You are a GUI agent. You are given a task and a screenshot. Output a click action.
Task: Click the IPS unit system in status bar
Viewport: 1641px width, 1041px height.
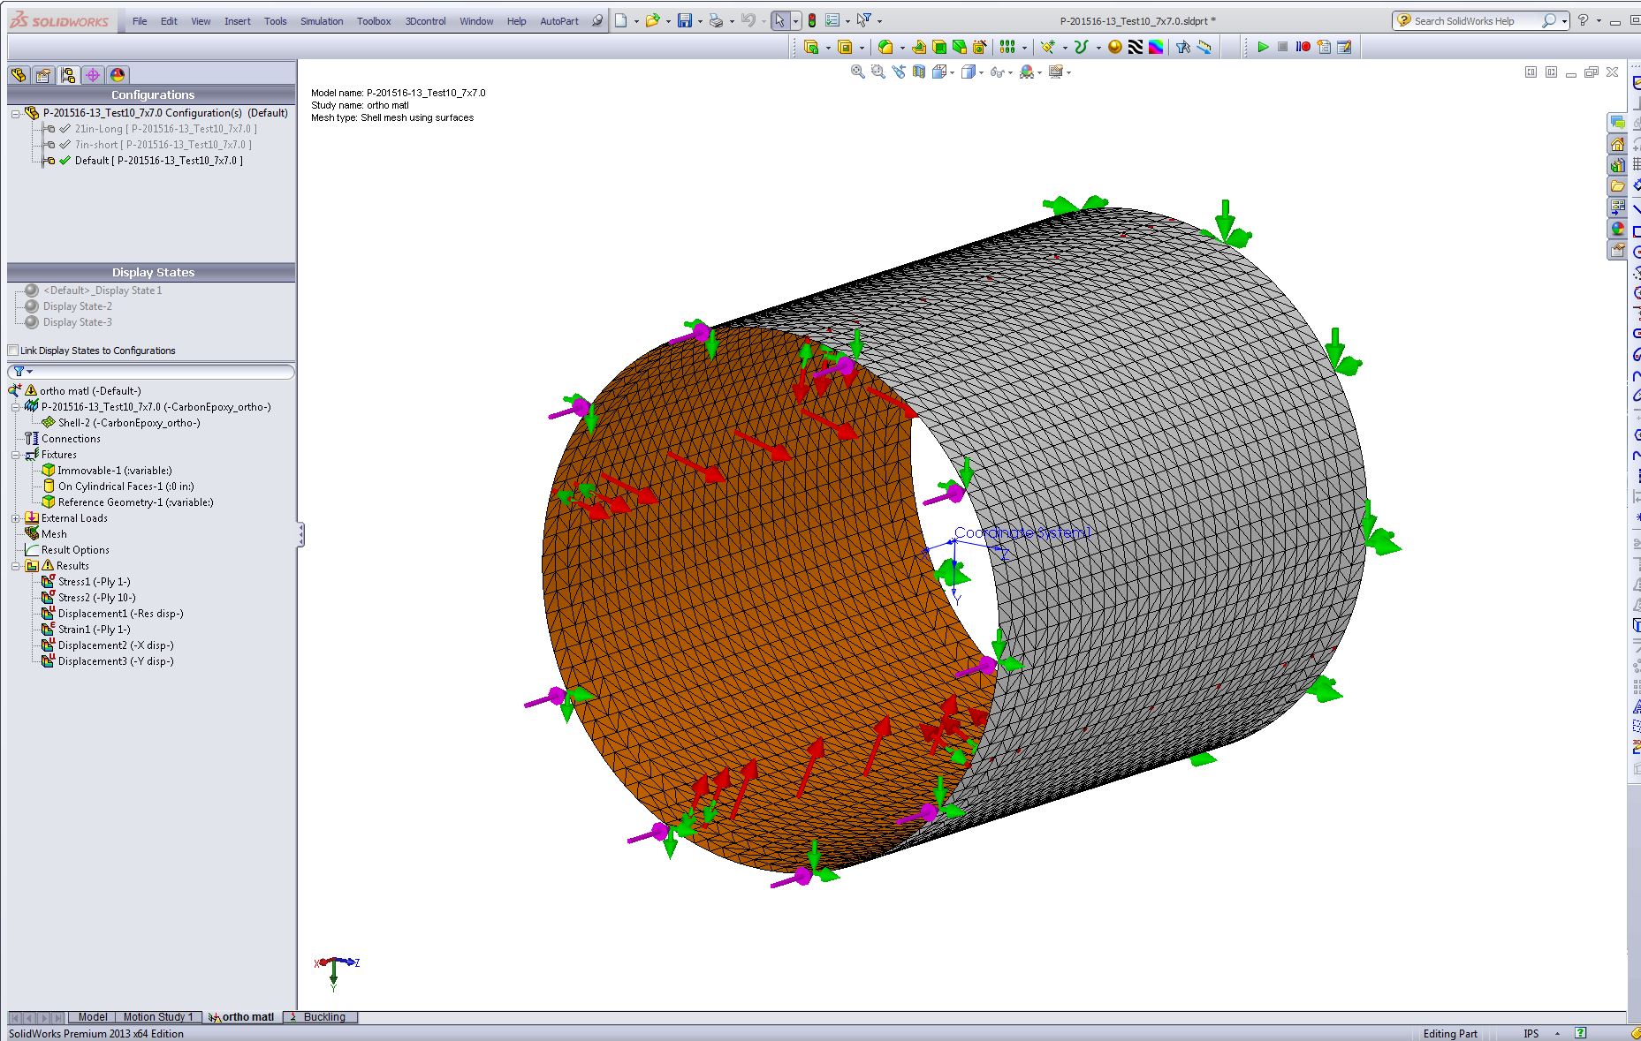(x=1531, y=1033)
